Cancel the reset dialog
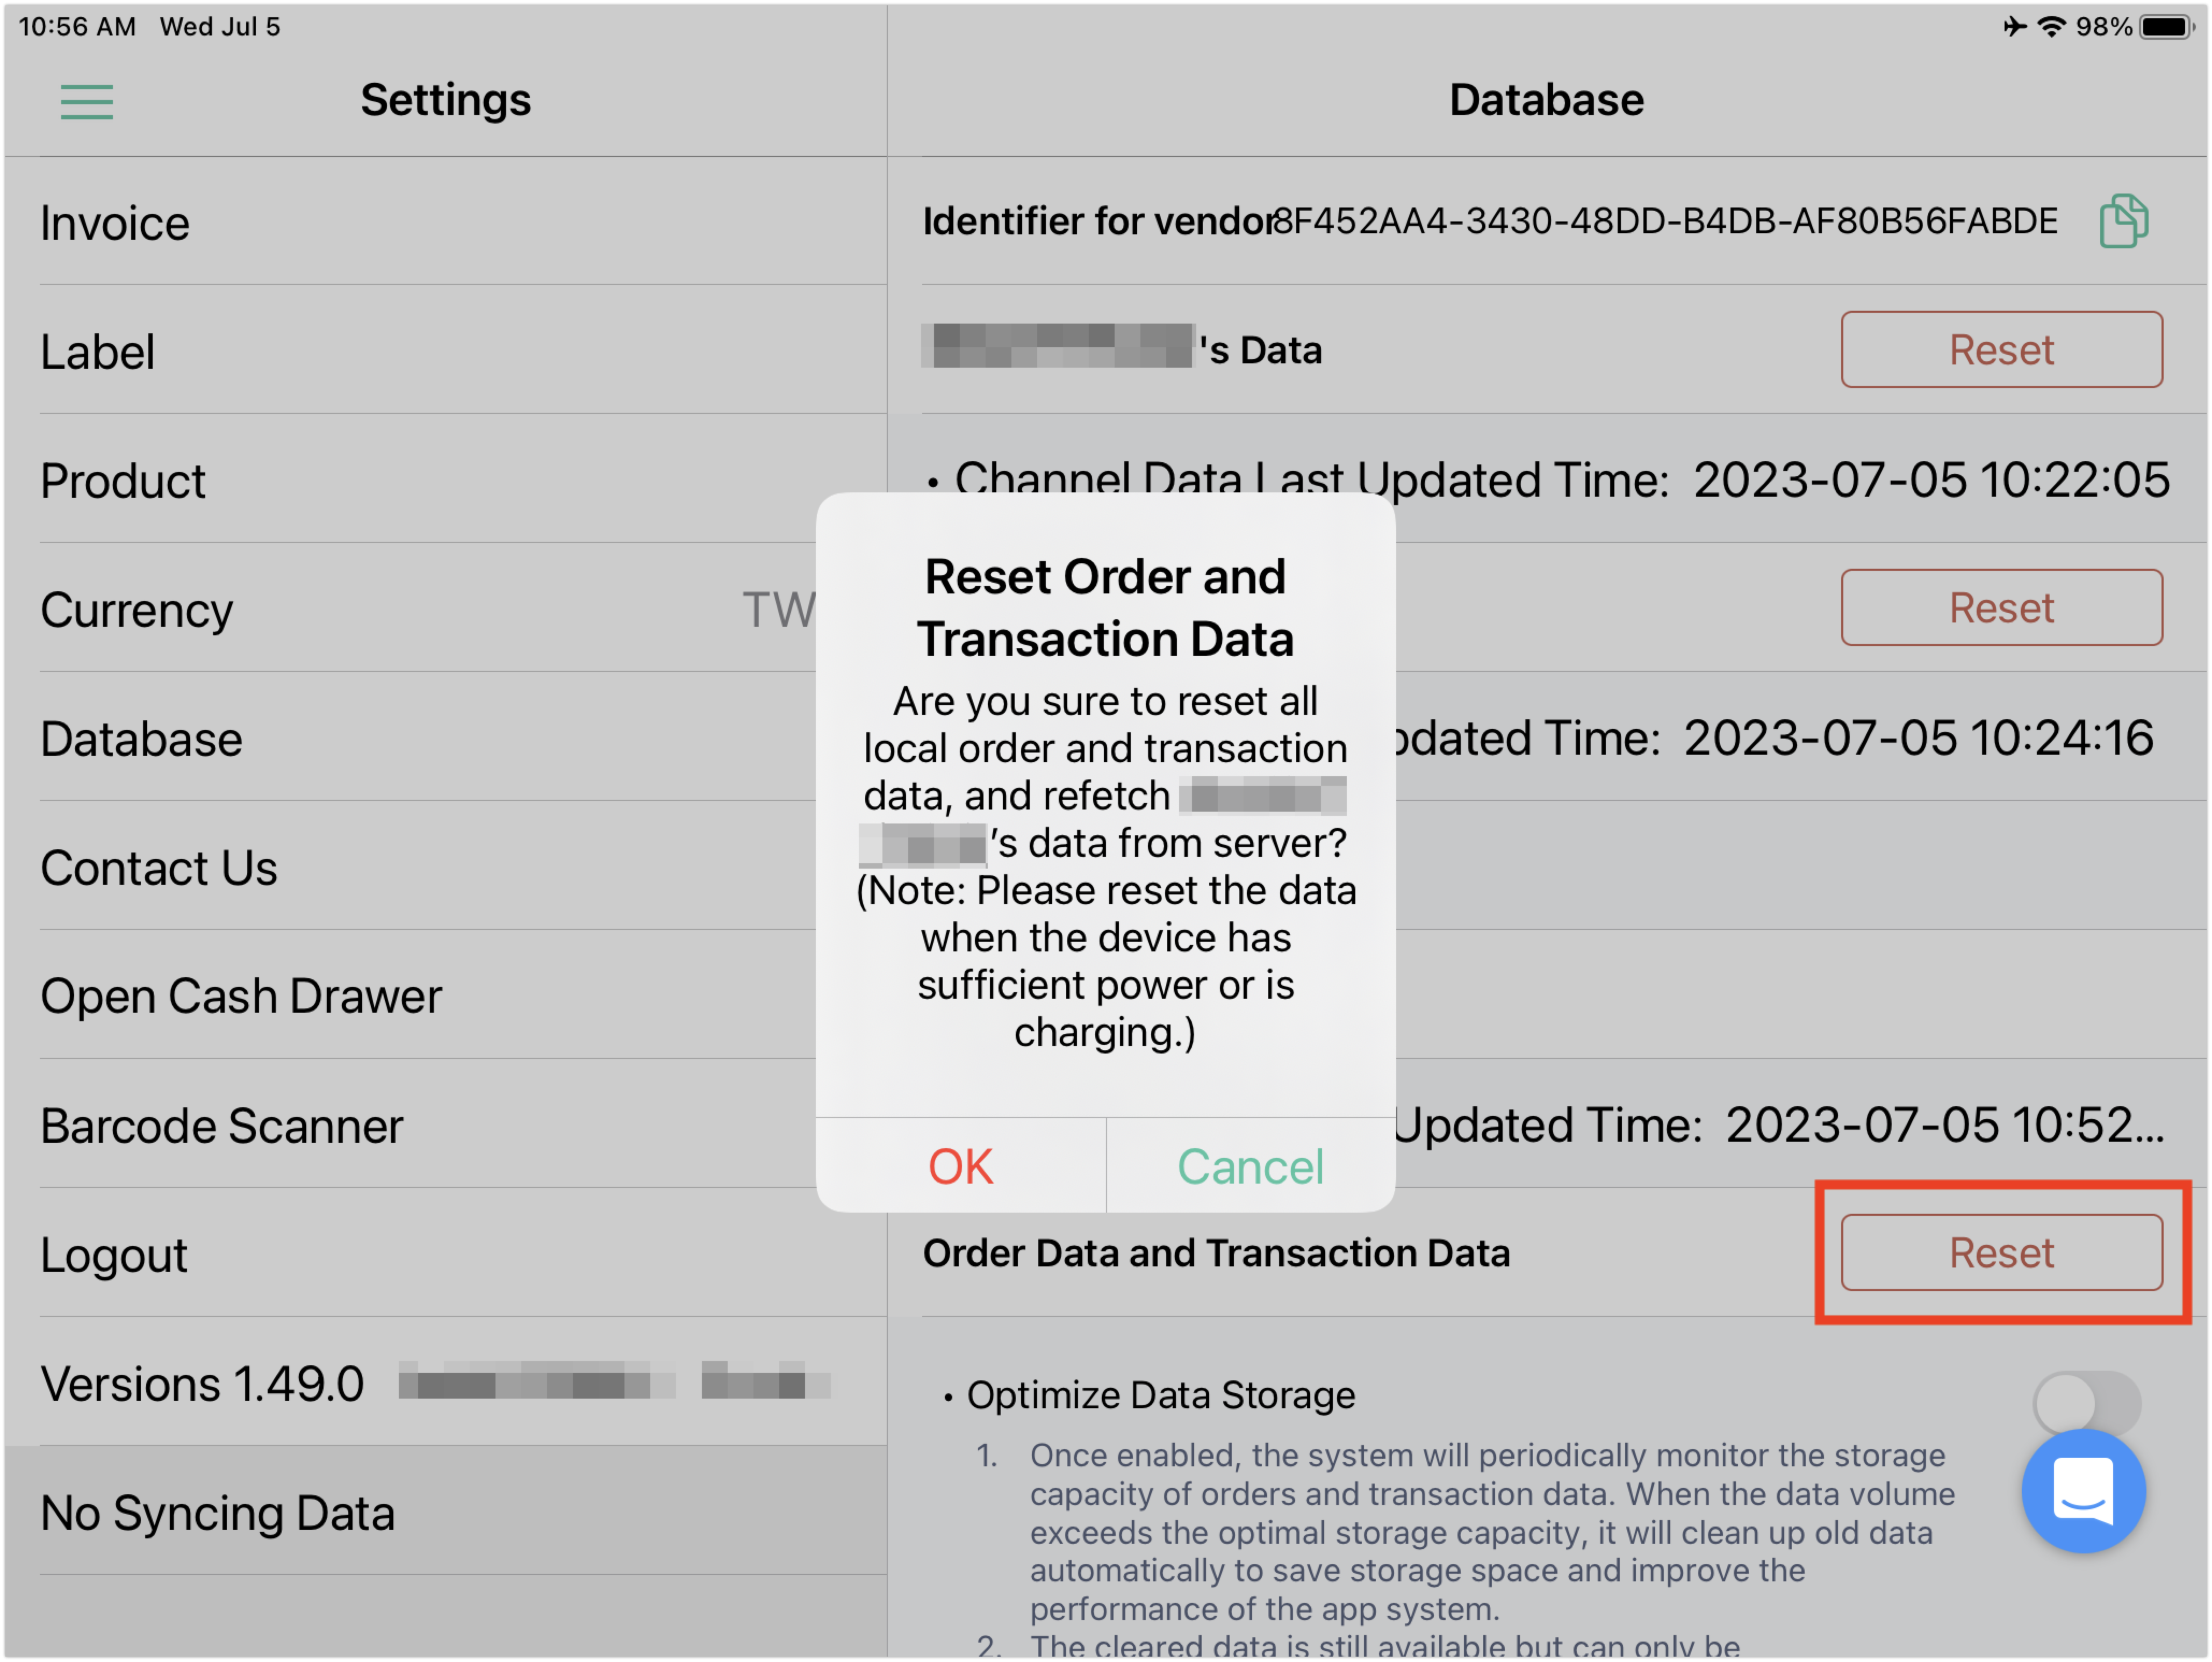This screenshot has height=1662, width=2212. (1251, 1167)
